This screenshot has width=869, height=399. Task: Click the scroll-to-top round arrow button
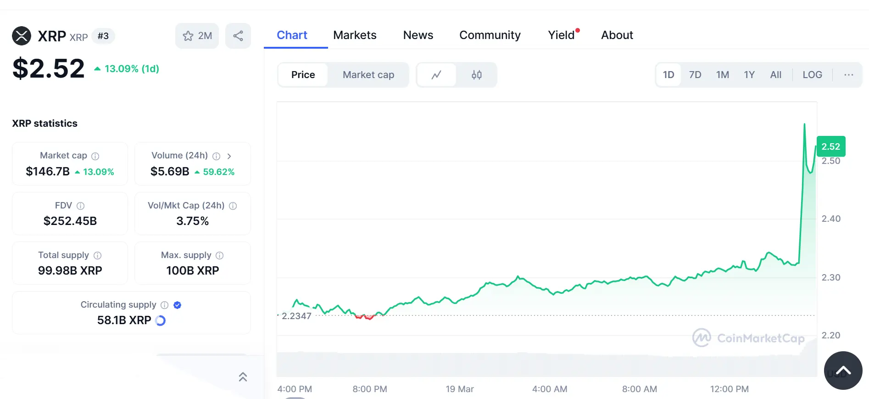tap(843, 371)
